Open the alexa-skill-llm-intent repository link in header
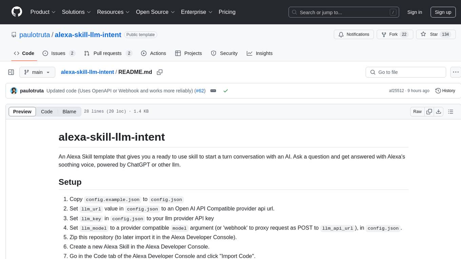 88,35
